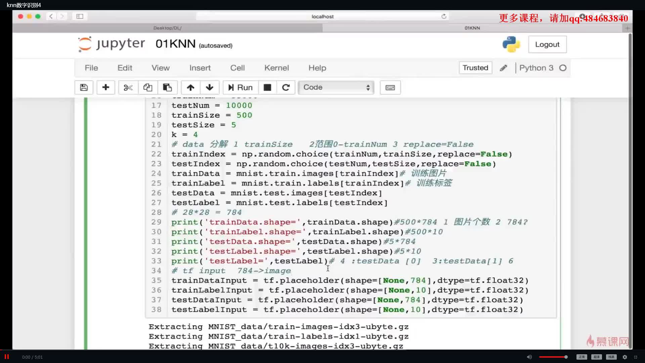Image resolution: width=645 pixels, height=363 pixels.
Task: Pause the video playback
Action: click(6, 357)
